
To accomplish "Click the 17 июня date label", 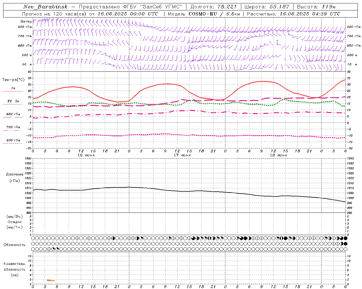I will pos(182,155).
